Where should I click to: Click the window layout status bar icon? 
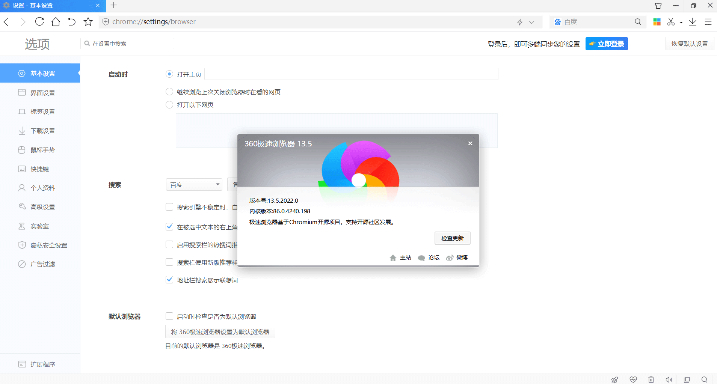coord(687,379)
